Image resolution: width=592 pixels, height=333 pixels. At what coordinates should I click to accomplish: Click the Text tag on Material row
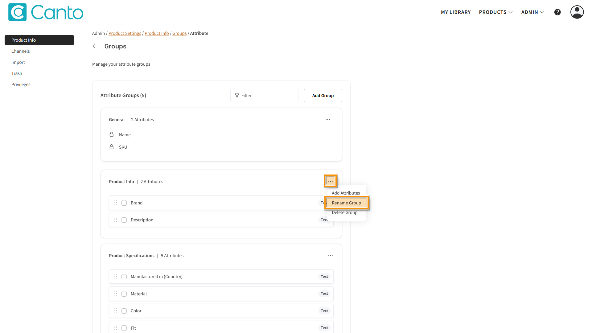click(324, 294)
